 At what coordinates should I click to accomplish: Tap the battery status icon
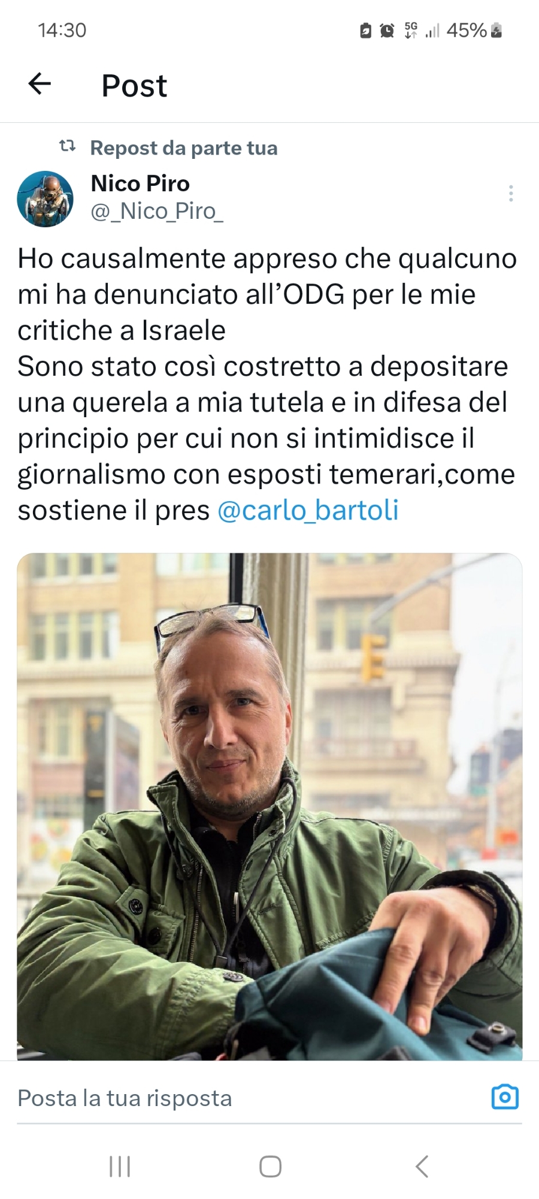496,30
